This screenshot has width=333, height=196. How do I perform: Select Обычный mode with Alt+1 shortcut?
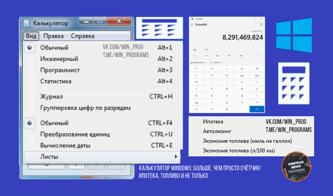tap(103, 47)
